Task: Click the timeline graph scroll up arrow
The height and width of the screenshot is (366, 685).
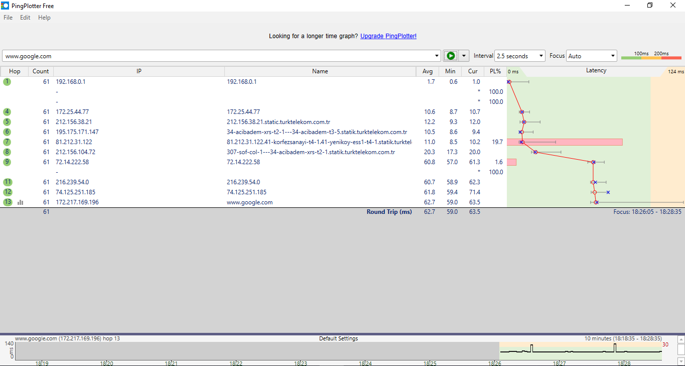Action: click(x=681, y=339)
